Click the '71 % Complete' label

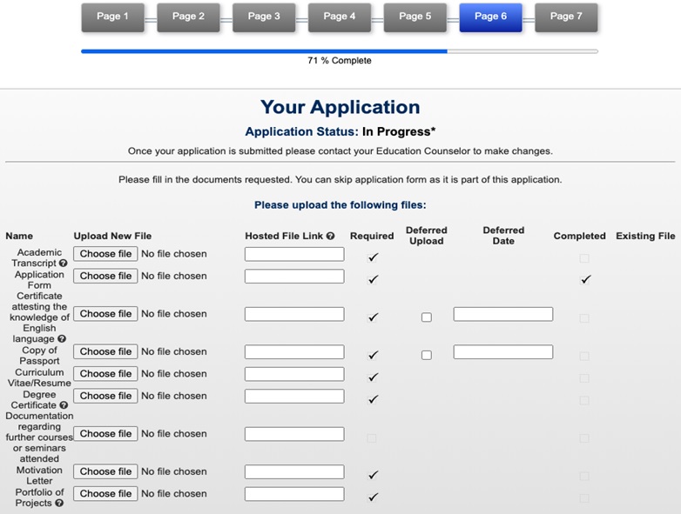[x=340, y=61]
